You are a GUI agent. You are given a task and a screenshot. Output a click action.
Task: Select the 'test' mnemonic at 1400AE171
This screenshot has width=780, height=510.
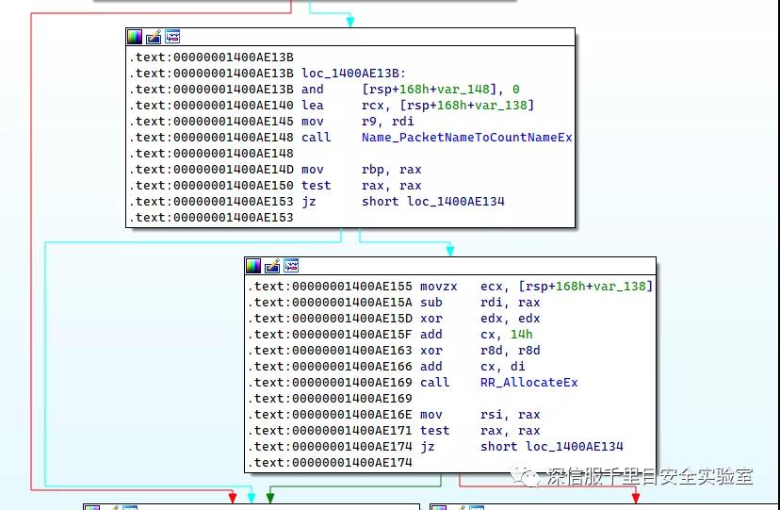435,431
